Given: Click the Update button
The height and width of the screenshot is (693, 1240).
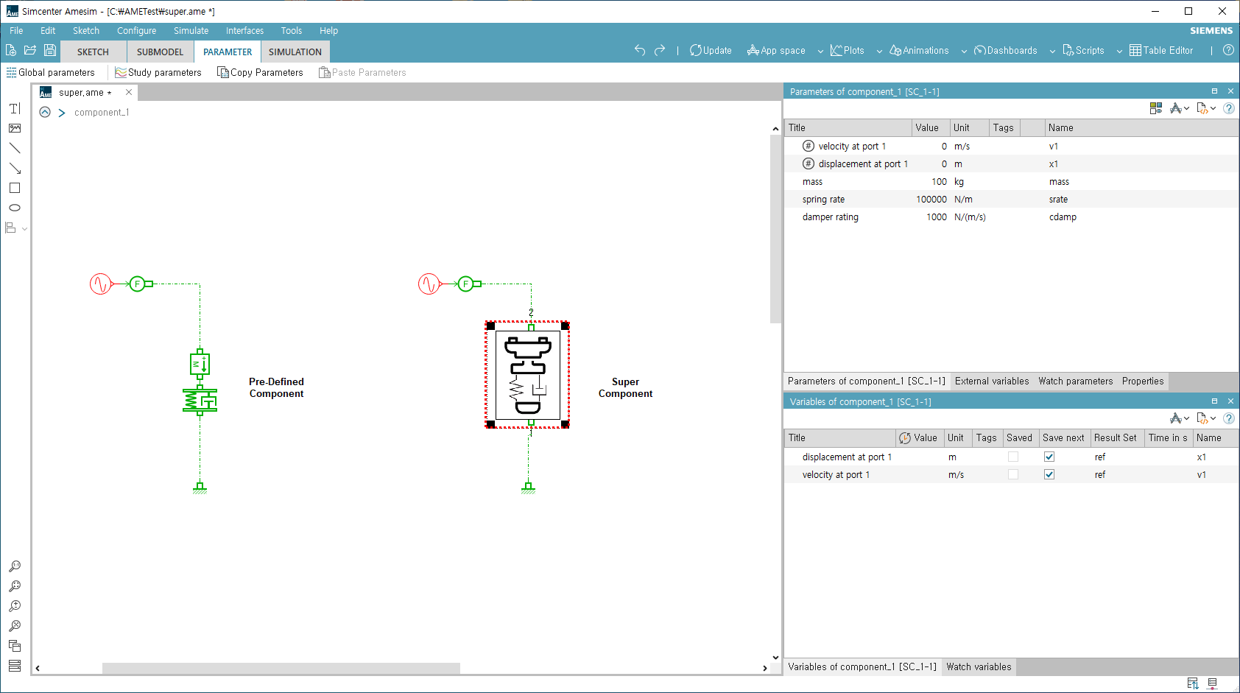Looking at the screenshot, I should click(x=711, y=50).
